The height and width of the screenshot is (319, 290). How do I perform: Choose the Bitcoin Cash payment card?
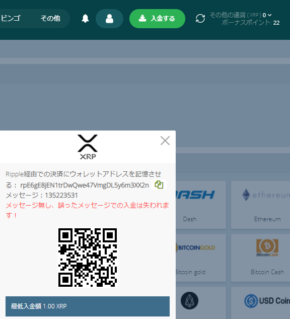(260, 258)
